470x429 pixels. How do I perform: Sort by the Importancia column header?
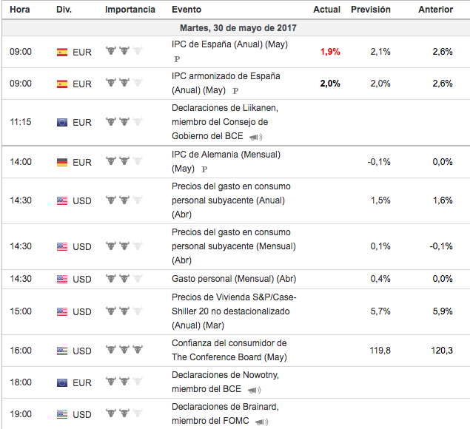coord(130,10)
